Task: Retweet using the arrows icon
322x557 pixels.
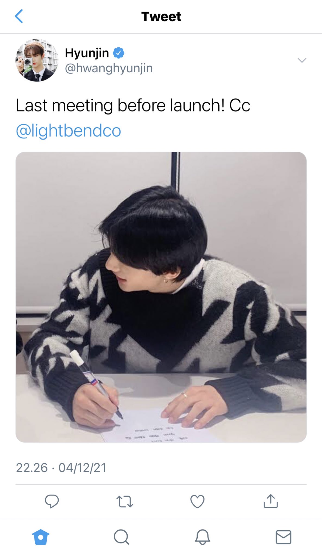Action: (x=125, y=502)
